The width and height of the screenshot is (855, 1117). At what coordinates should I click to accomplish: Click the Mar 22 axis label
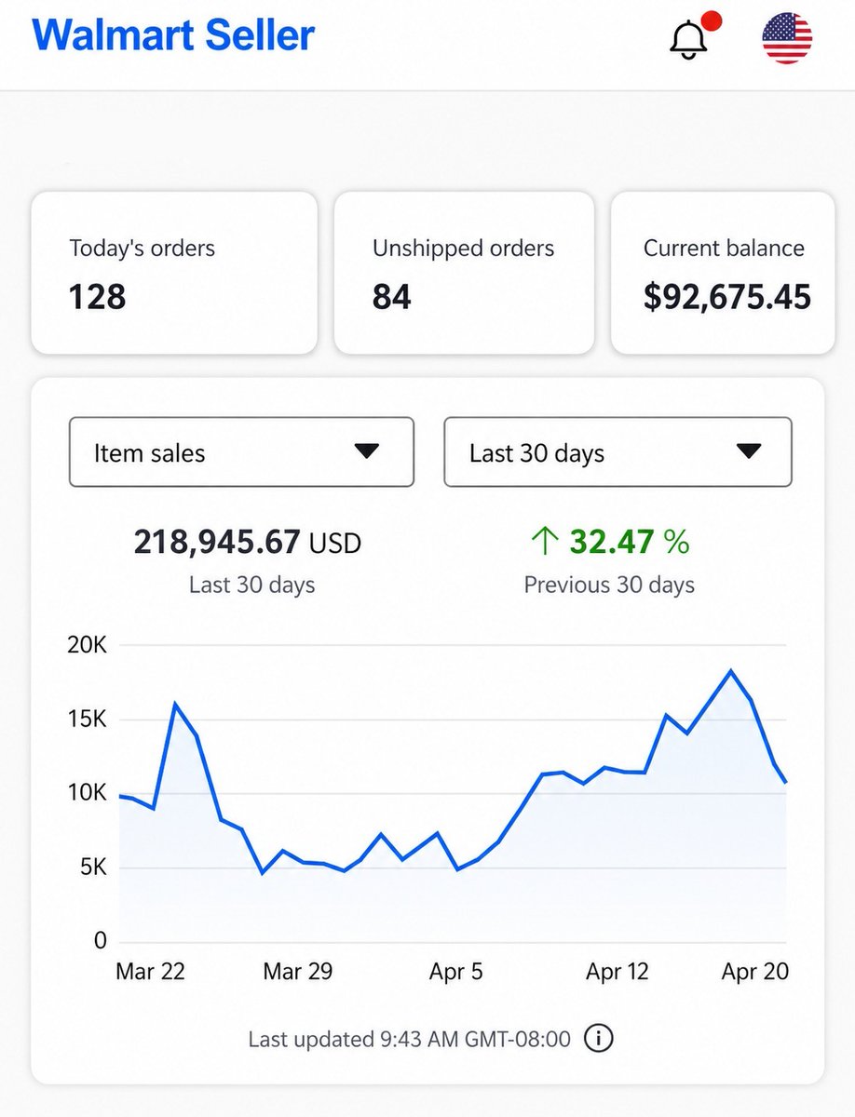tap(150, 972)
